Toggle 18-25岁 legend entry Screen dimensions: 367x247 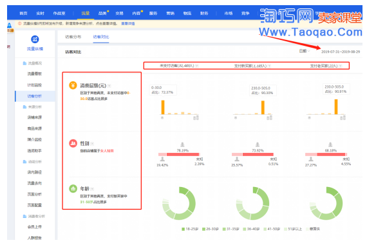tap(190, 229)
